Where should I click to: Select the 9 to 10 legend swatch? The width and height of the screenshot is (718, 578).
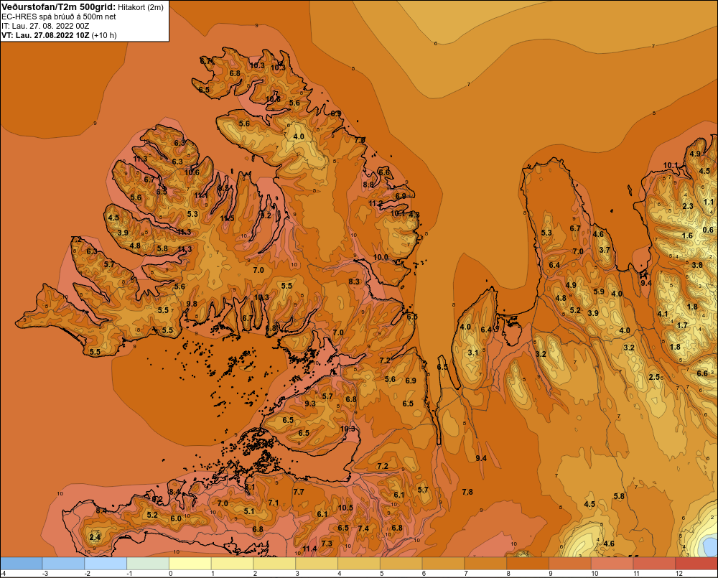click(569, 563)
